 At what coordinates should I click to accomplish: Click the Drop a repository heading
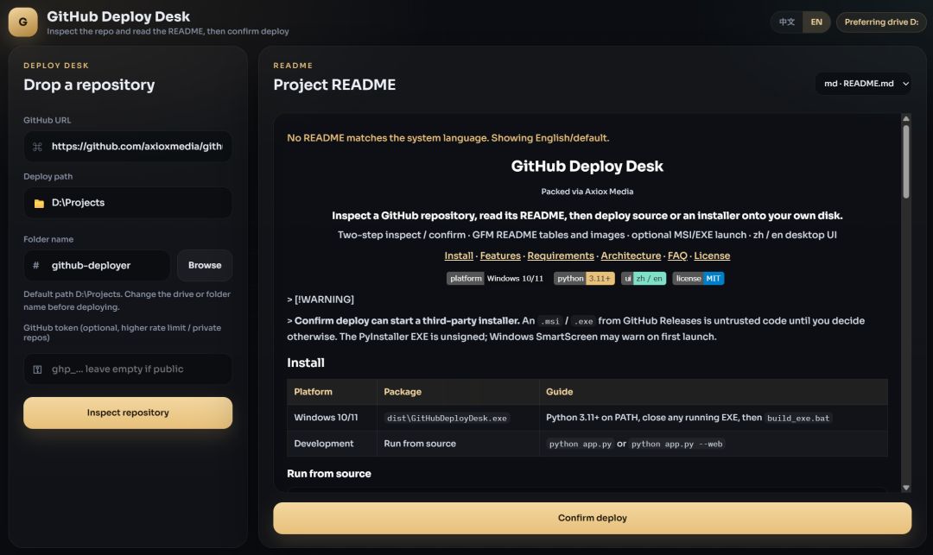click(x=89, y=85)
